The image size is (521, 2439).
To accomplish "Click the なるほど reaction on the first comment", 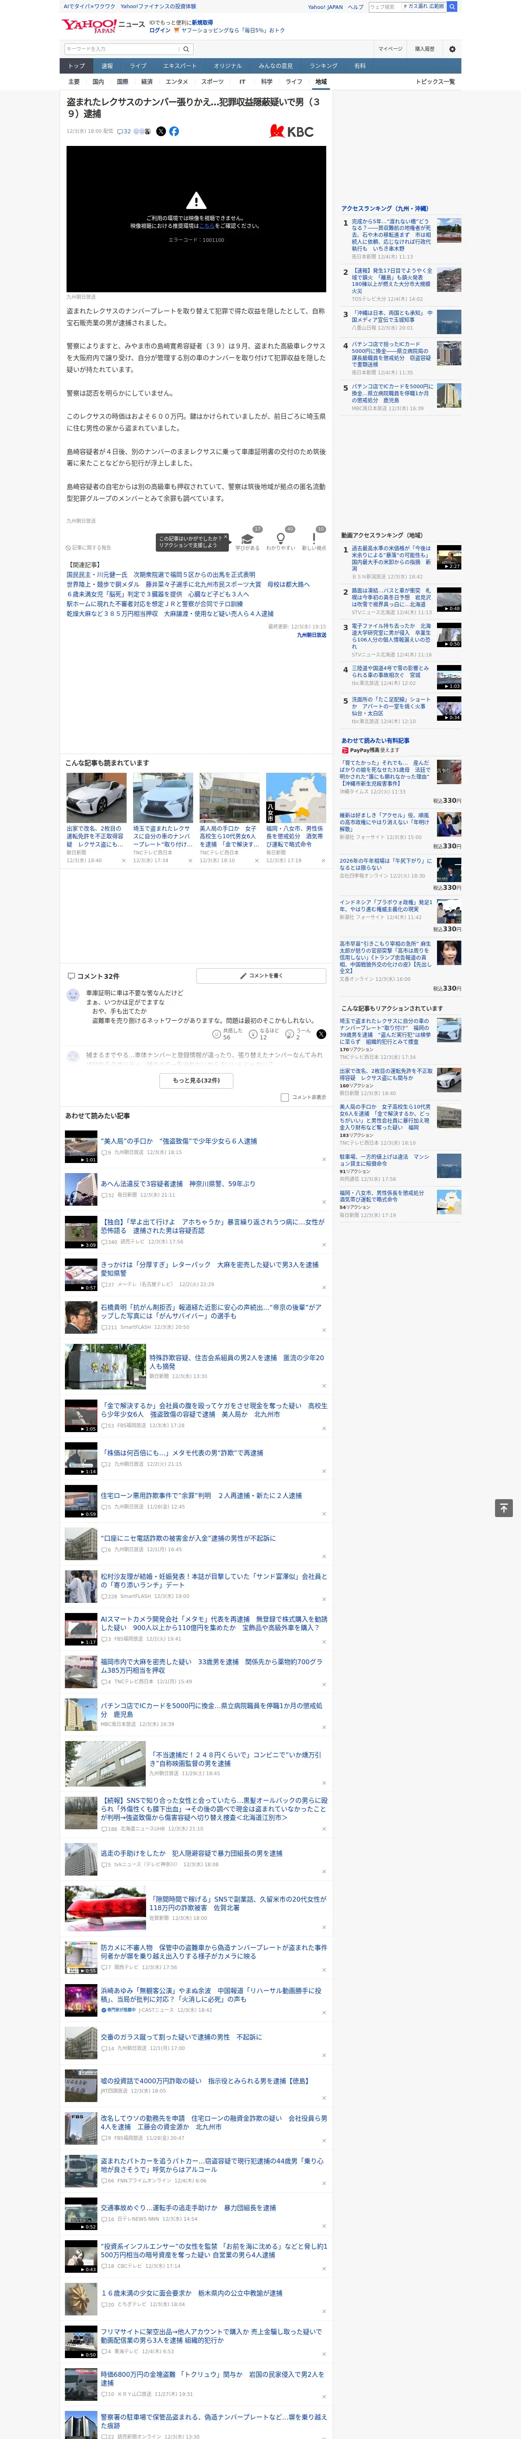I will [x=263, y=1034].
